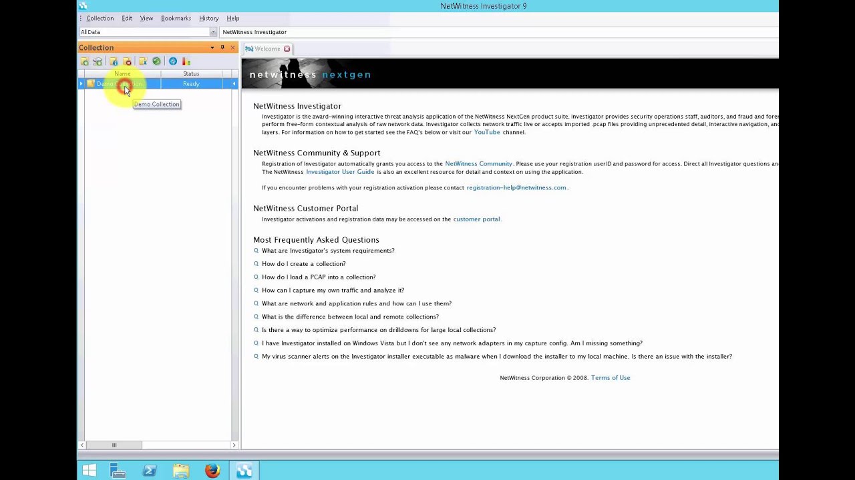Expand the Demo Collection row

tap(81, 83)
